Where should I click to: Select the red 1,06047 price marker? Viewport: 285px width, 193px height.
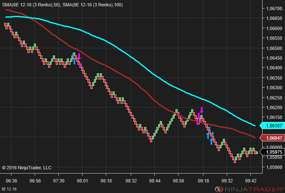(272, 138)
